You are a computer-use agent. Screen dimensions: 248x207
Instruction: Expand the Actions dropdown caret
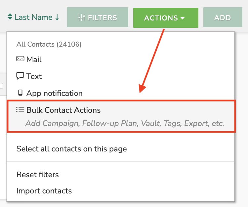[x=183, y=18]
